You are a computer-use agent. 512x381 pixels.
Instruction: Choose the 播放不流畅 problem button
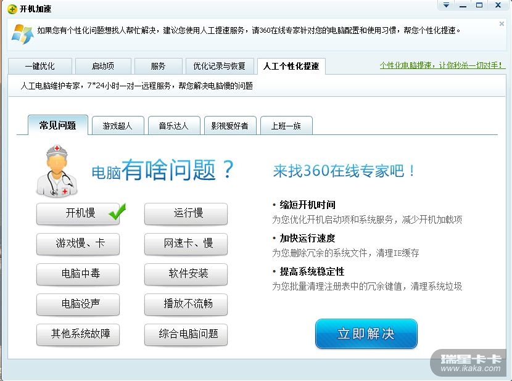186,305
